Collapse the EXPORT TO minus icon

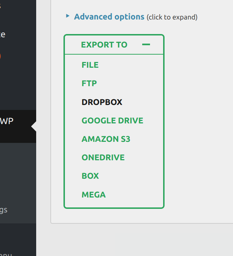(146, 45)
